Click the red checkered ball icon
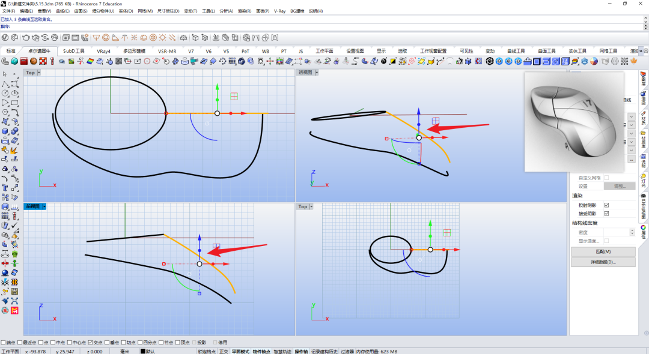Screen dimensions: 649x354 43,61
